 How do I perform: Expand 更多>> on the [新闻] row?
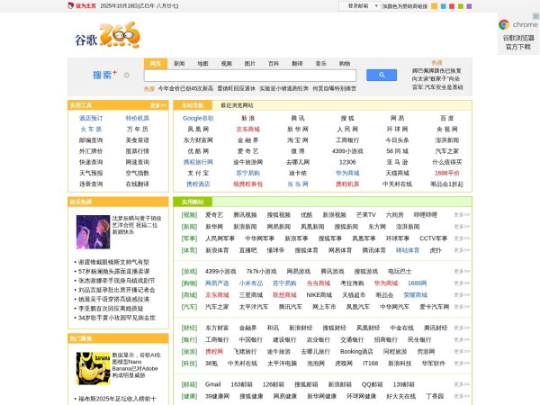click(462, 227)
